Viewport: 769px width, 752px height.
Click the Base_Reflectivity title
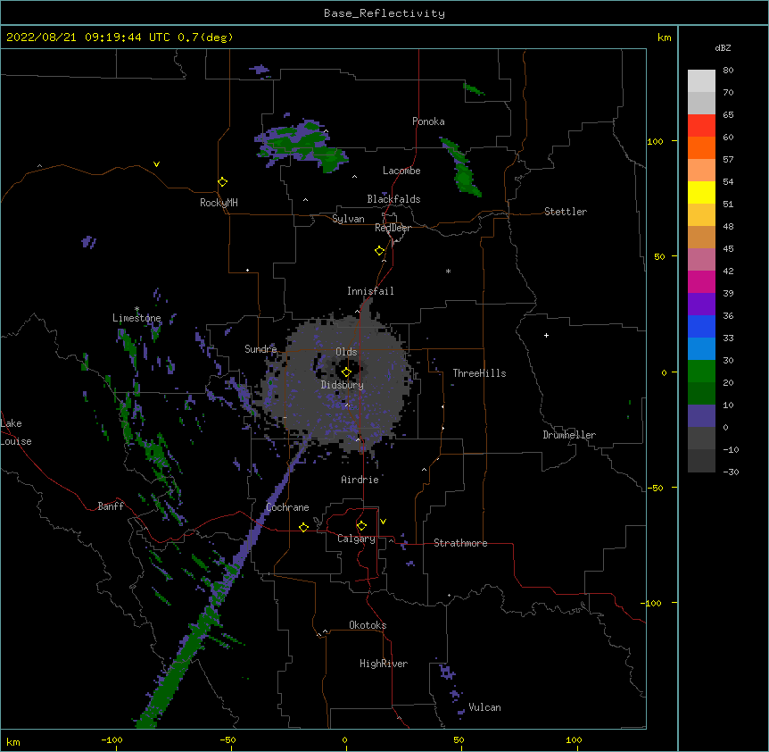[x=384, y=13]
